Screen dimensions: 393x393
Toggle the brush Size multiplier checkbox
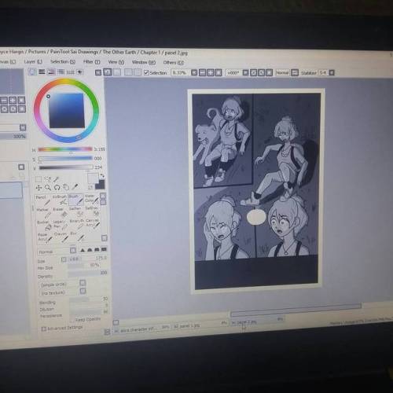click(x=64, y=259)
